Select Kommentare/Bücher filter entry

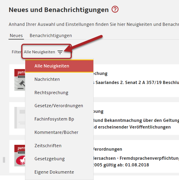pos(56,132)
